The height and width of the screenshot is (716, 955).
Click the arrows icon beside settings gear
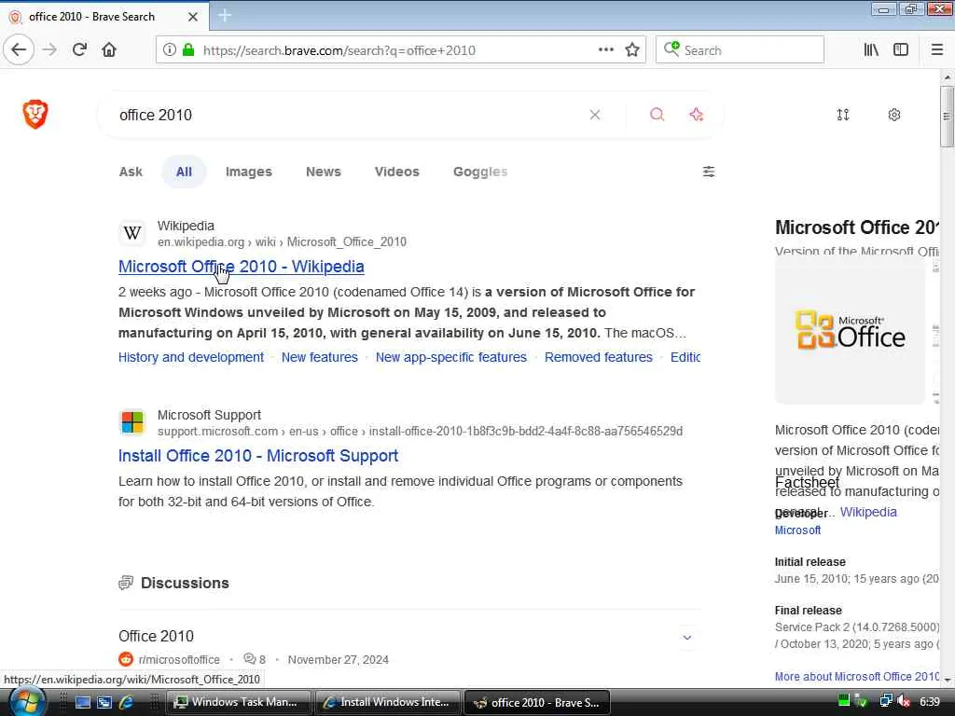point(843,115)
